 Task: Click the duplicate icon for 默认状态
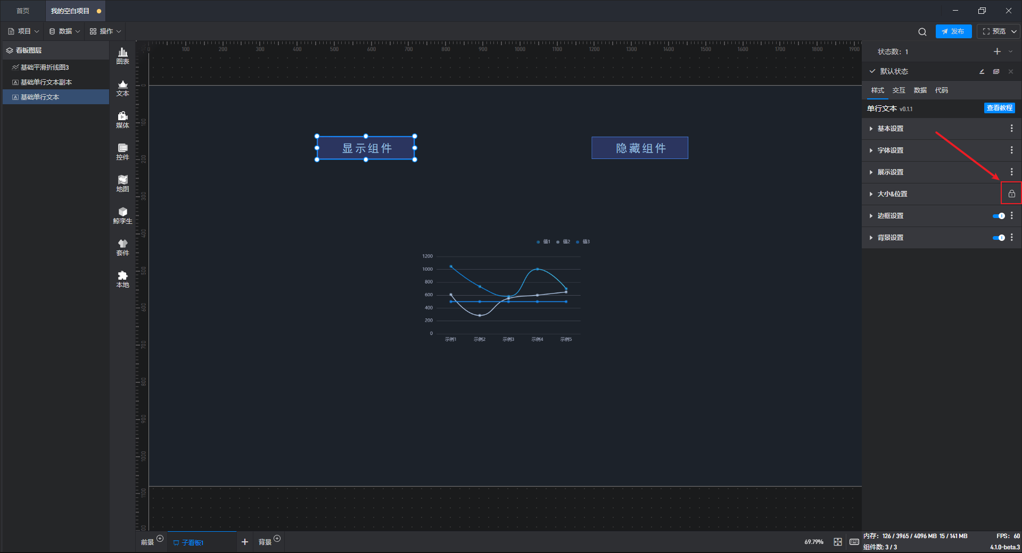[x=996, y=71]
